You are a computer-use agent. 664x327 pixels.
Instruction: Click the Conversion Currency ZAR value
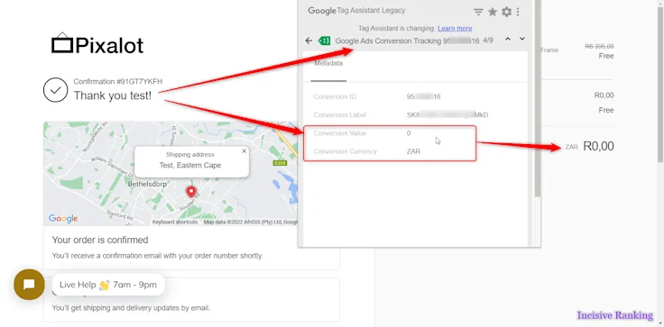click(413, 151)
